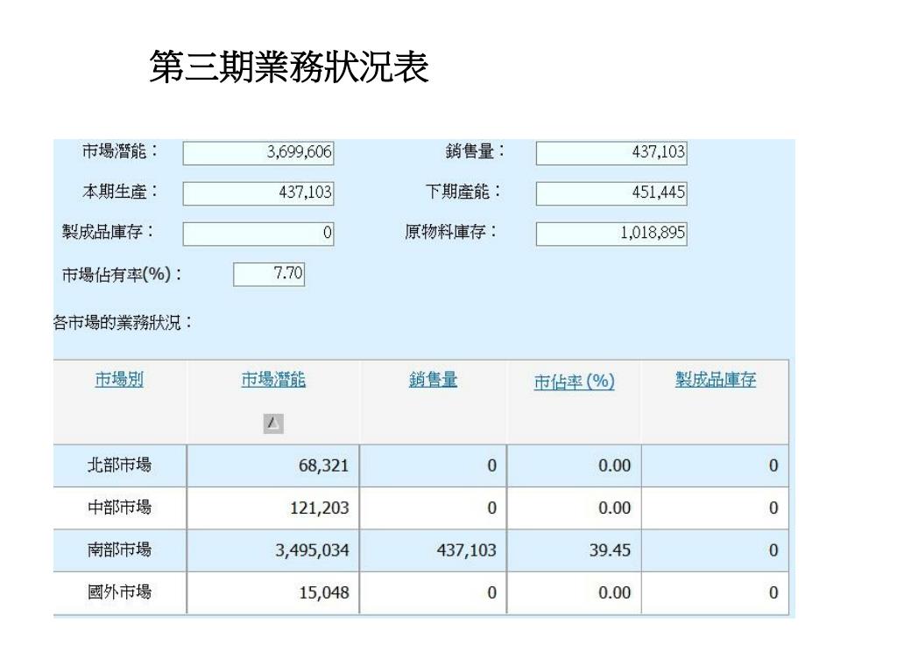Click 0.00 market share in 北部市場 row
This screenshot has height=672, width=897.
click(575, 465)
